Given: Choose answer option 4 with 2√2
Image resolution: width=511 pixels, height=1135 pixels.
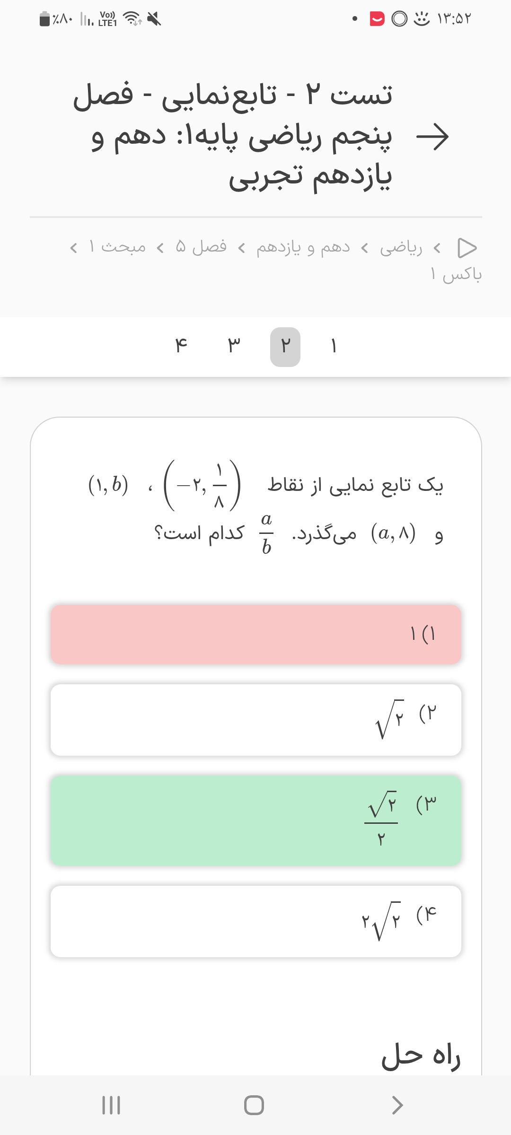Looking at the screenshot, I should coord(255,921).
